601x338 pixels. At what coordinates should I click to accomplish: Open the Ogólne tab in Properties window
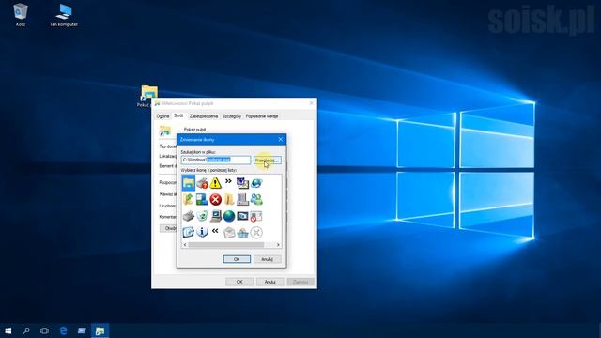[x=162, y=116]
